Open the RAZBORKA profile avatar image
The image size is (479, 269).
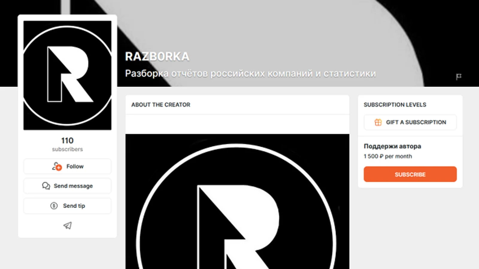[67, 75]
